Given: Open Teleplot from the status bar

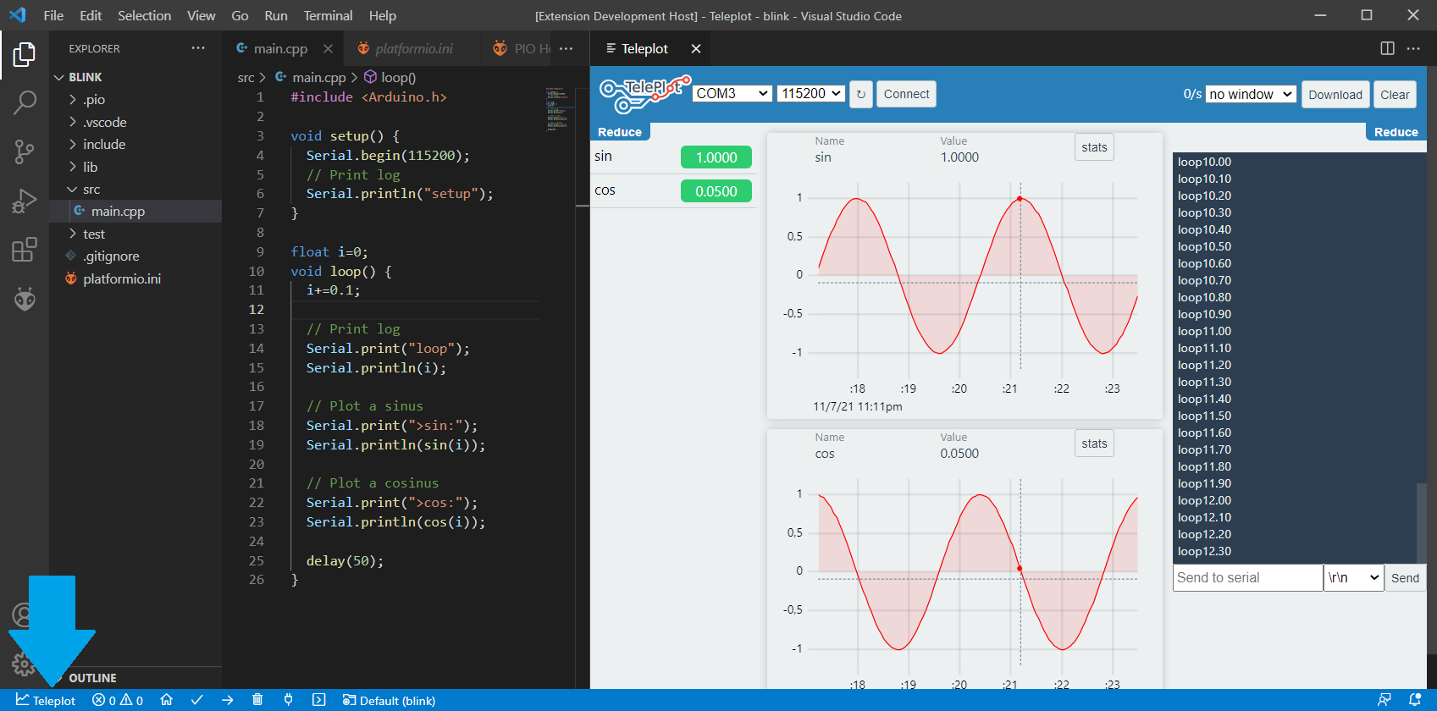Looking at the screenshot, I should click(x=46, y=700).
